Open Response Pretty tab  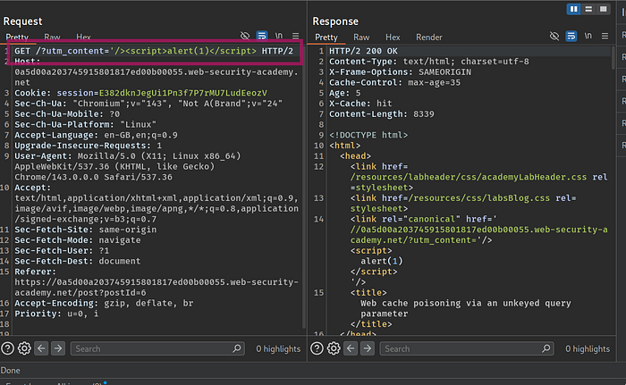[x=326, y=38]
